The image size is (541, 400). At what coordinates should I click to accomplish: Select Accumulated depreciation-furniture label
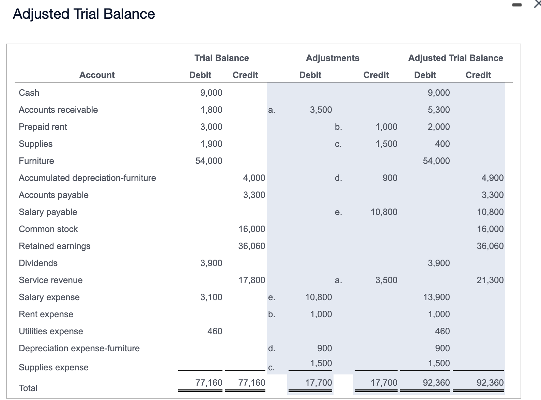coord(87,178)
